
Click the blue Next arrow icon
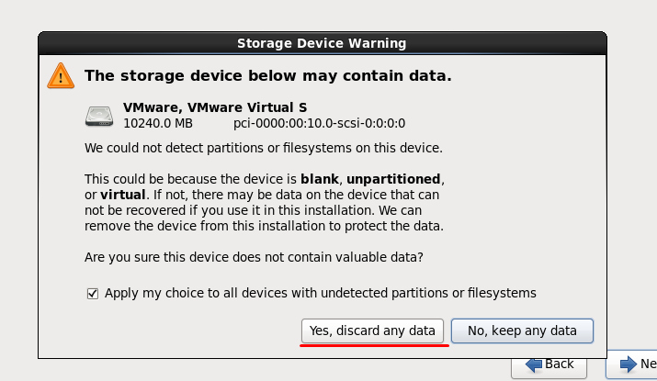(x=629, y=364)
